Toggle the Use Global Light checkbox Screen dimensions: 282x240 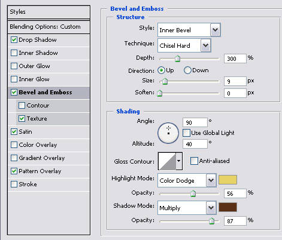[x=186, y=133]
